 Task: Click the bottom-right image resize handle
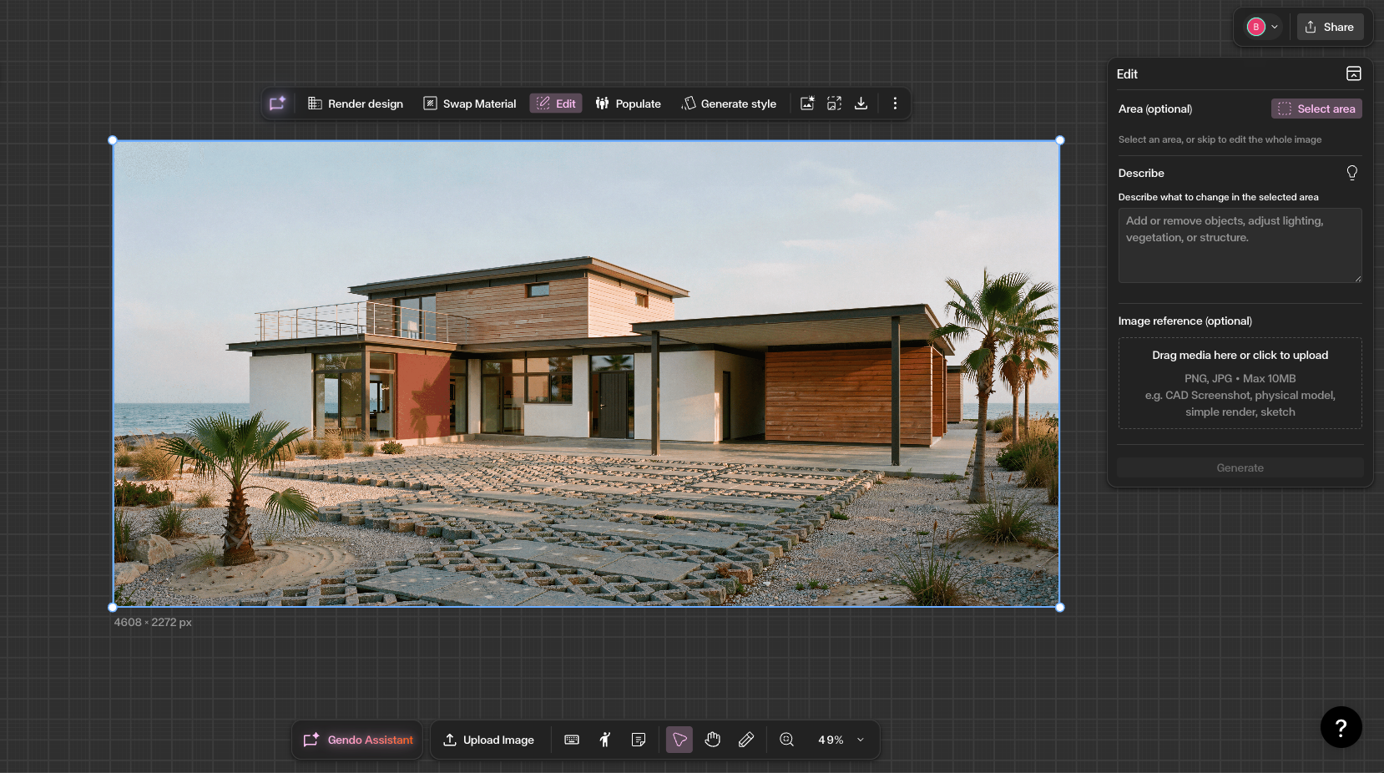[x=1060, y=608]
